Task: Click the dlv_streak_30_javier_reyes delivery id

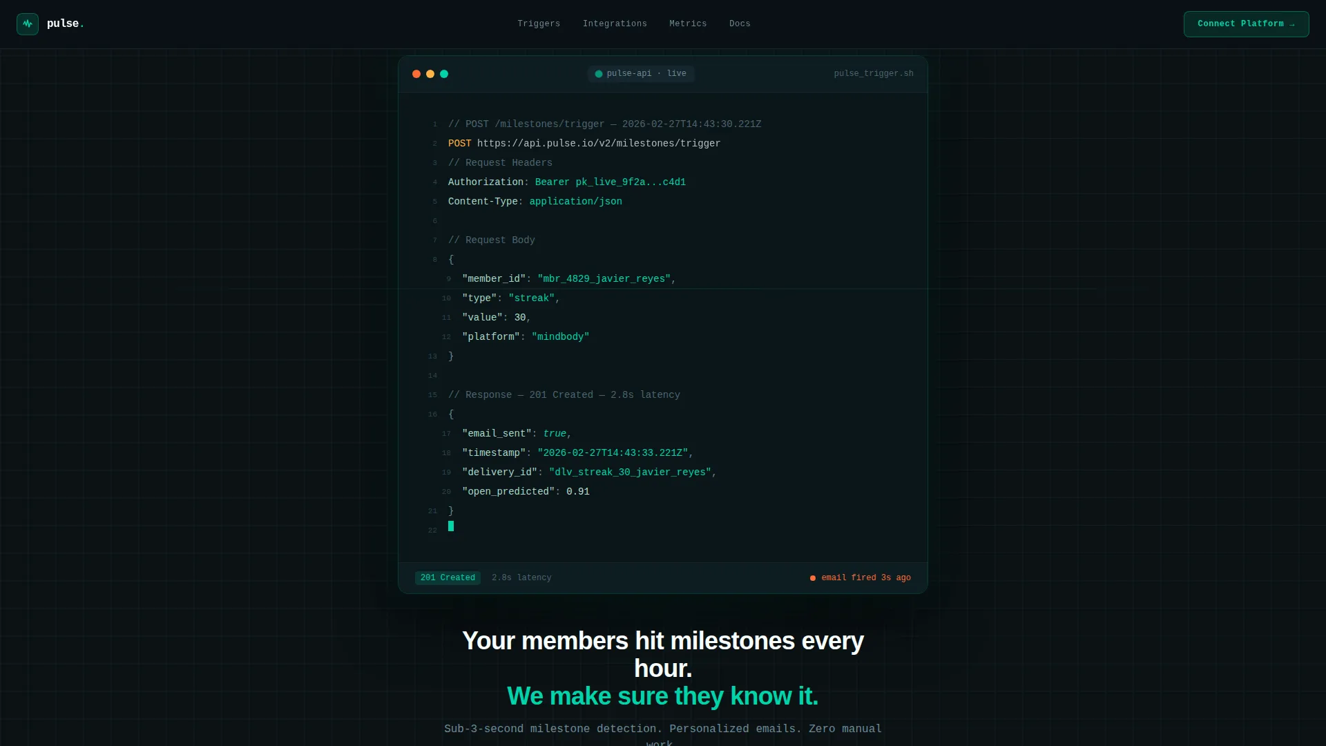Action: pos(630,472)
